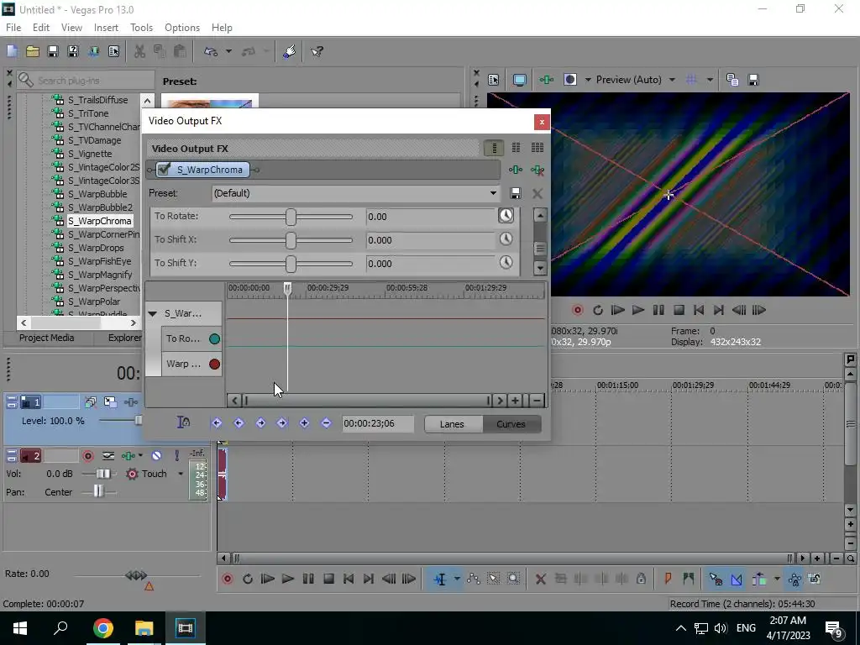Screen dimensions: 860x645
Task: Pause playback in preview transport
Action: 658,310
